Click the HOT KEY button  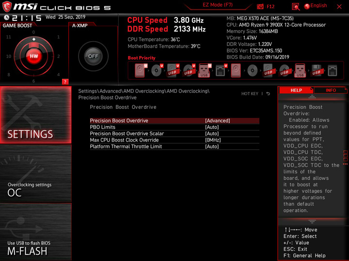coord(250,94)
